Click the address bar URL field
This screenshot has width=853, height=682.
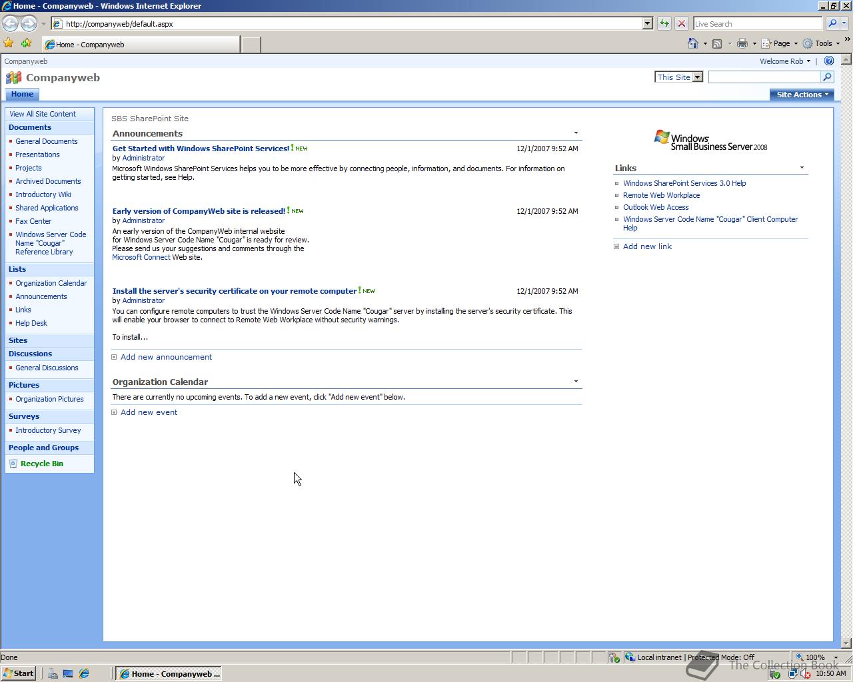point(347,23)
